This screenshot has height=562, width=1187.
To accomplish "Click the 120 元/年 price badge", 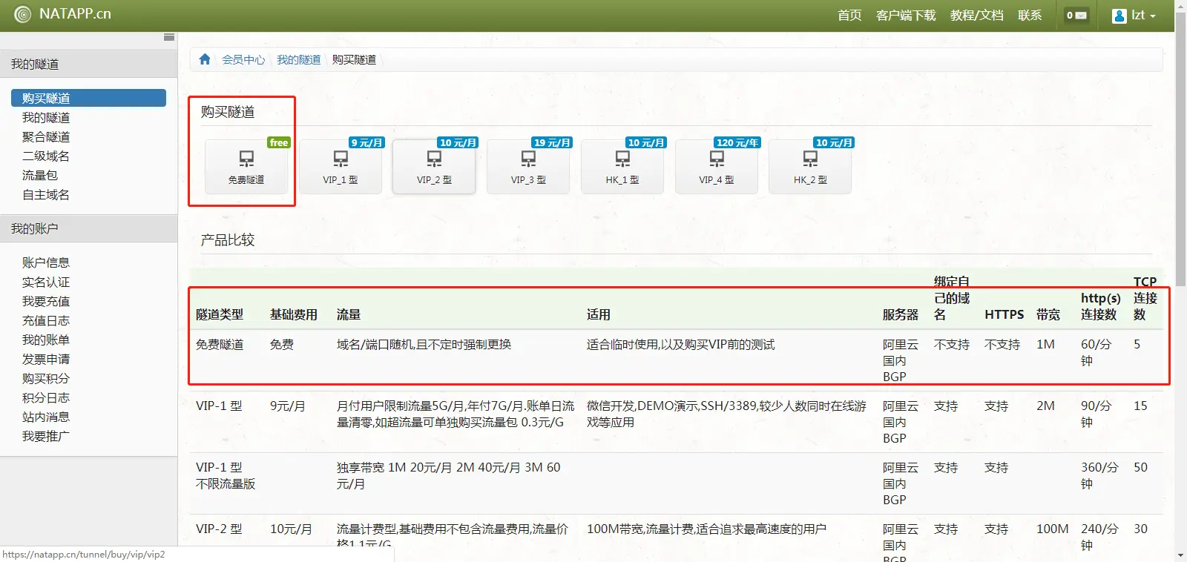I will tap(737, 142).
